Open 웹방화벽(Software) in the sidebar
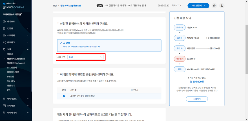248x121 pixels. pyautogui.click(x=16, y=63)
